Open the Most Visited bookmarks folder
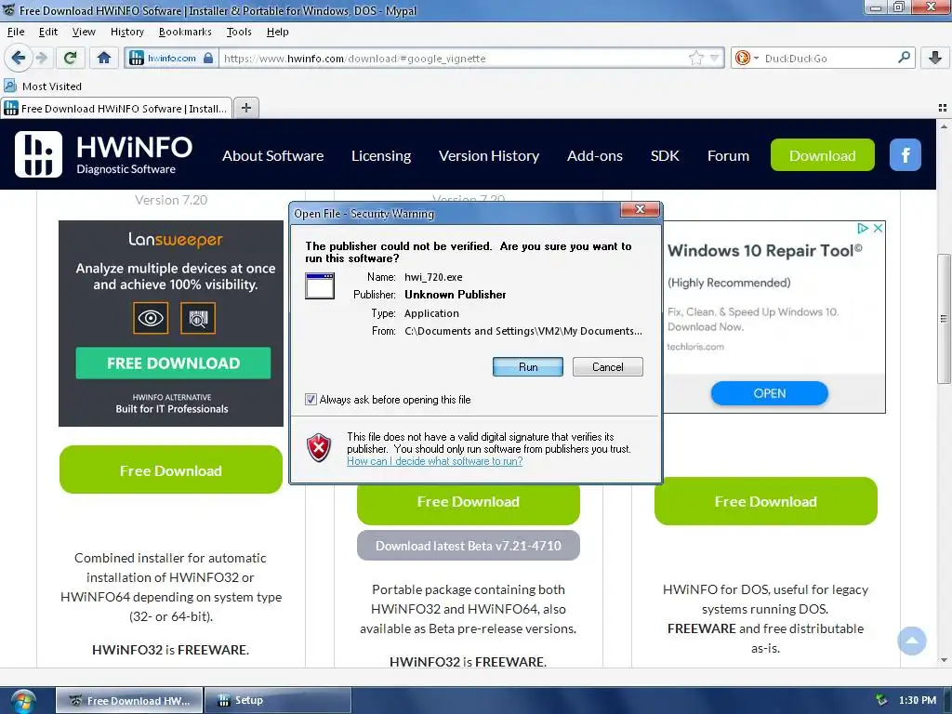 point(43,86)
